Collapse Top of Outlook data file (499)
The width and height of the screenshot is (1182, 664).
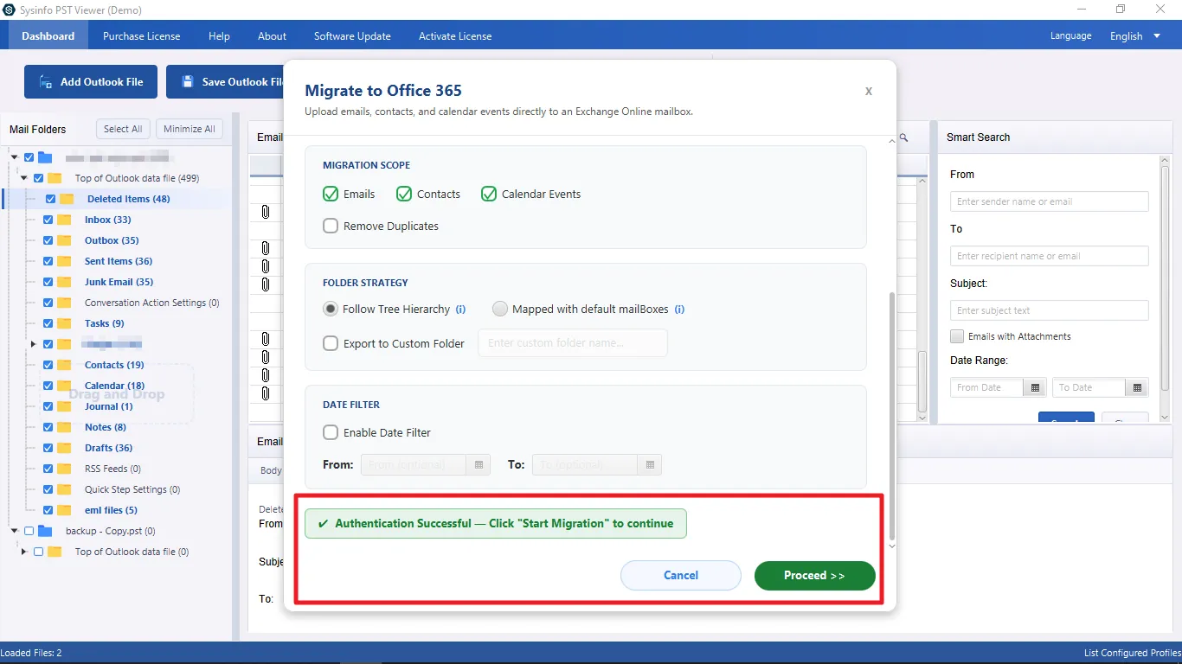24,178
